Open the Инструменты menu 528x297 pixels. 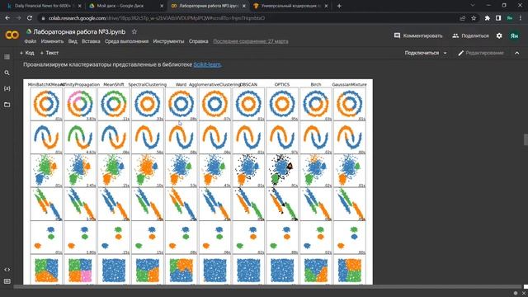168,41
